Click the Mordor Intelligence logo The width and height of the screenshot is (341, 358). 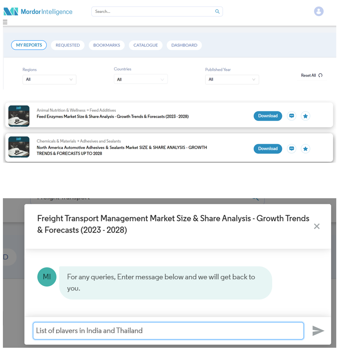[38, 11]
